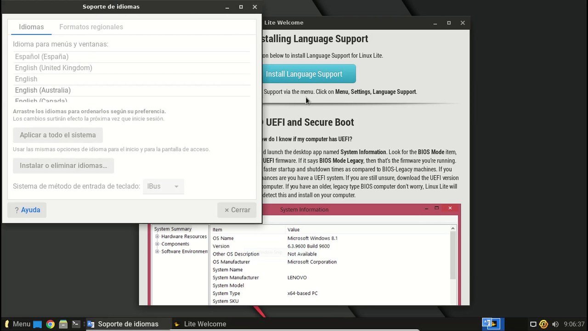Open the yellow updates tray icon
588x331 pixels.
[544, 324]
